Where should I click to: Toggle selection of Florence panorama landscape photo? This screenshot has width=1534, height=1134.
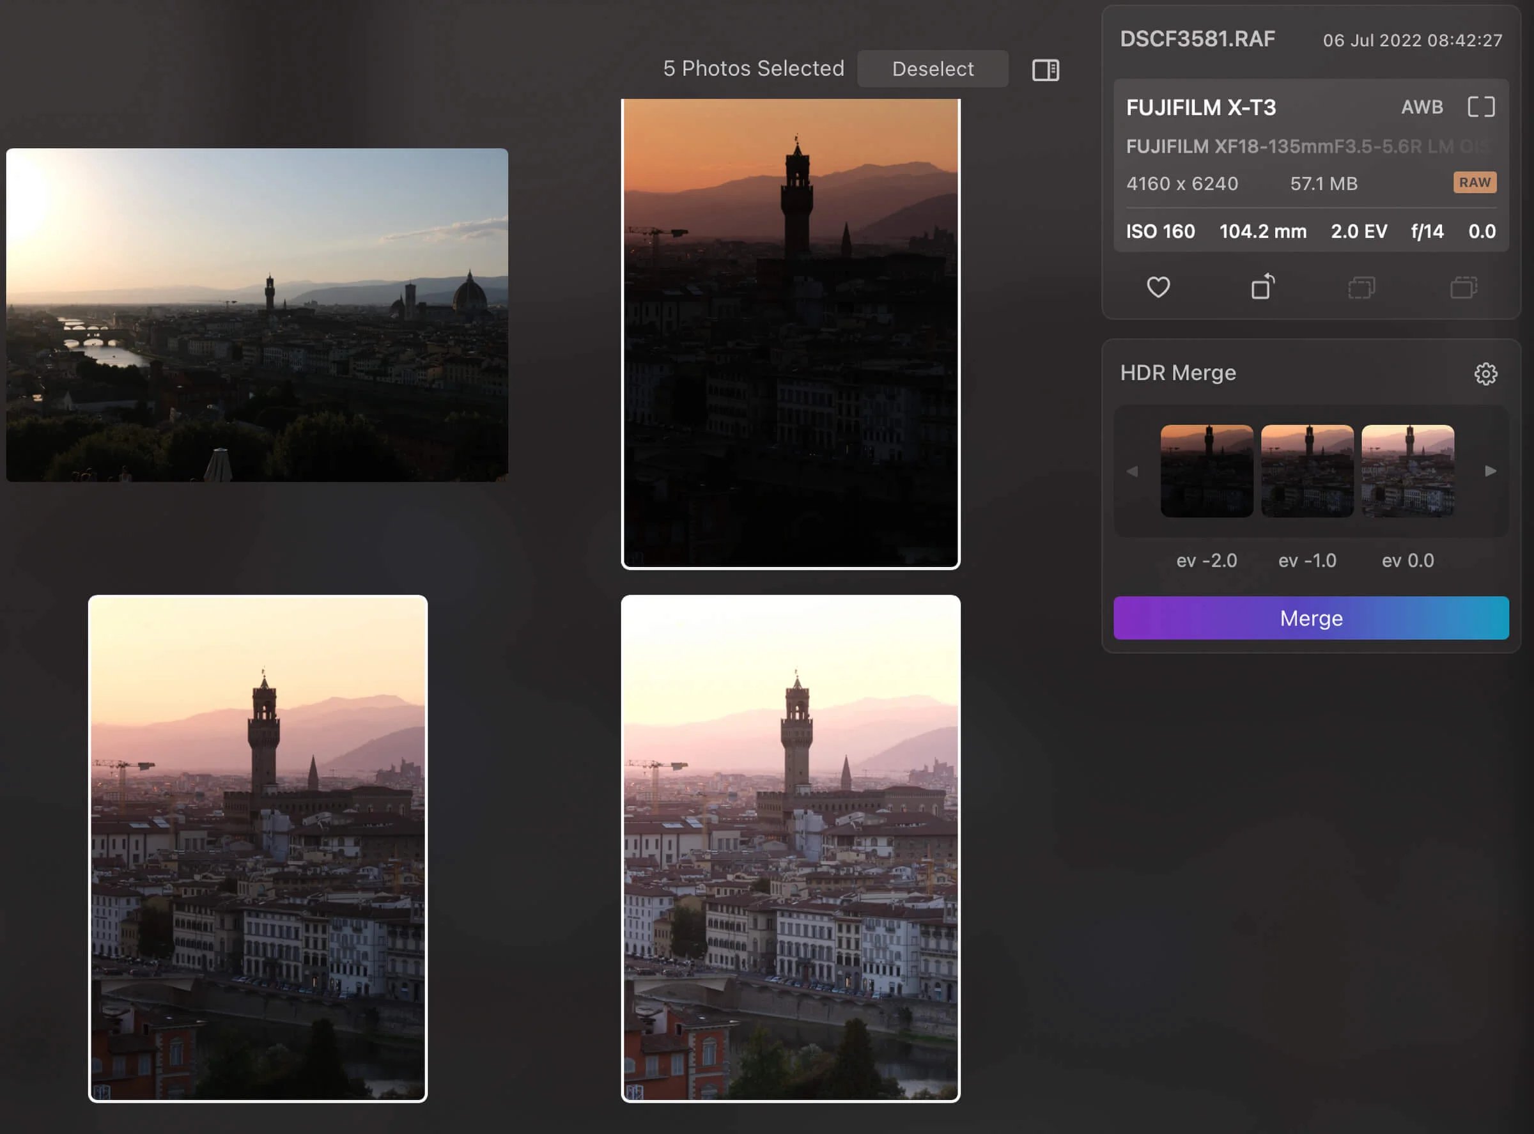pos(257,315)
